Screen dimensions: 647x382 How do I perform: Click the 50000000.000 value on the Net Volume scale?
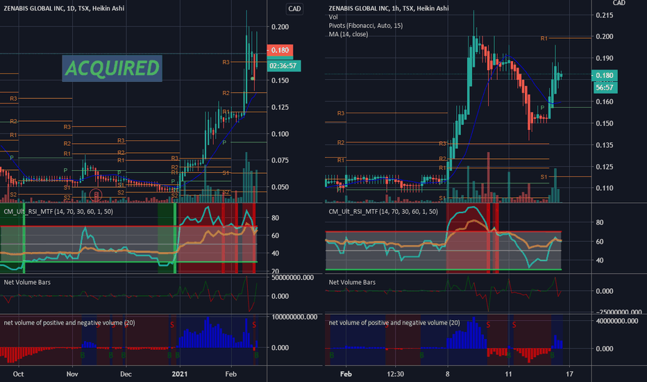[x=292, y=278]
